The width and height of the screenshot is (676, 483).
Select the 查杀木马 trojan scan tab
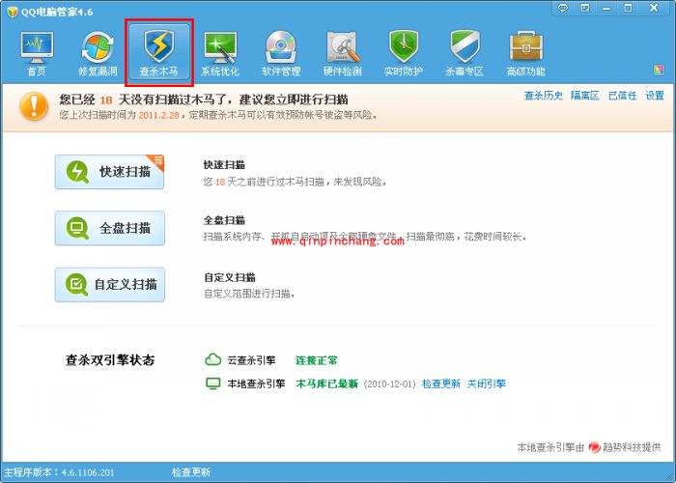click(158, 52)
